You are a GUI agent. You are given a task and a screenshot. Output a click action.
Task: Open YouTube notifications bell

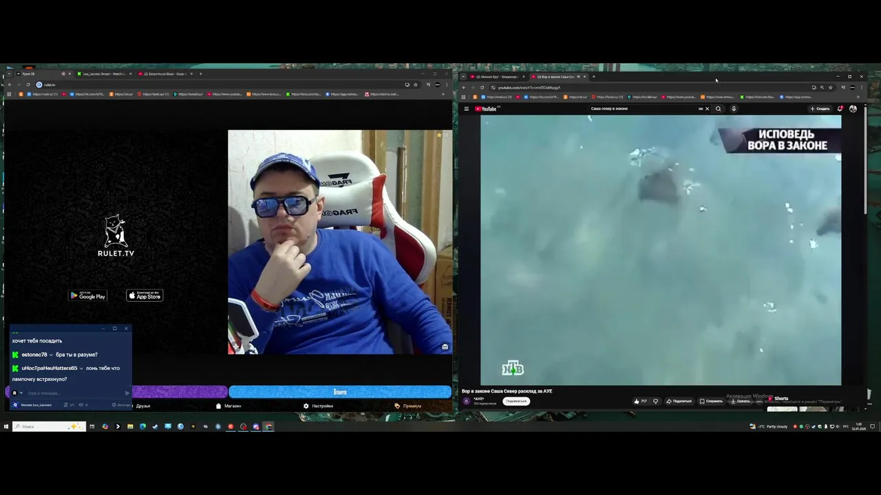coord(840,109)
